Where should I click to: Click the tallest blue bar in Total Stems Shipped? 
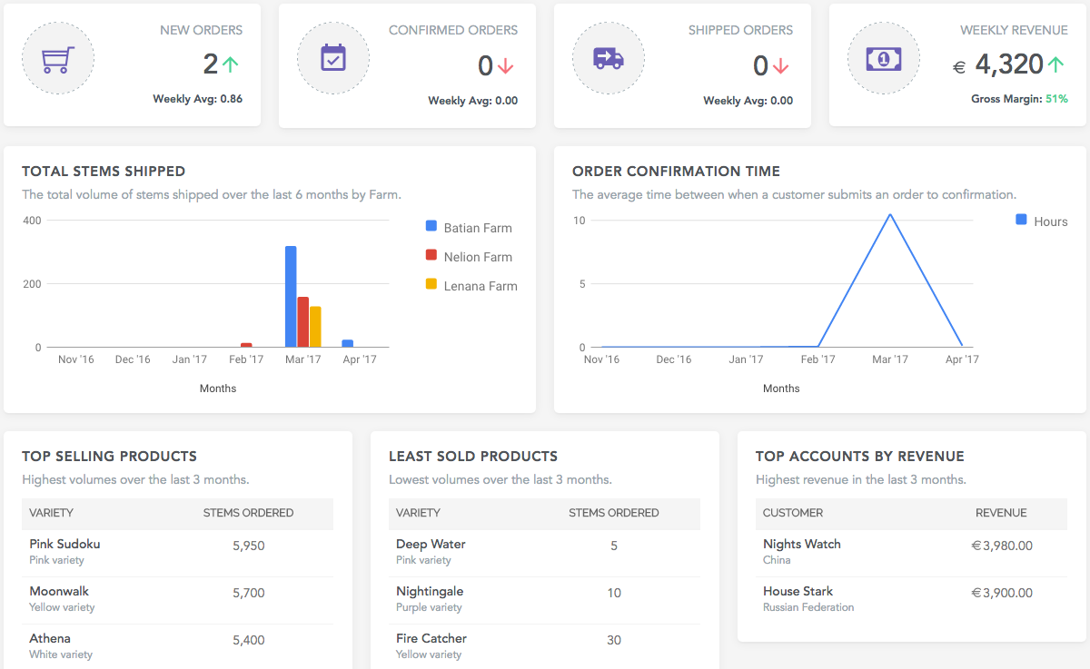[x=291, y=294]
